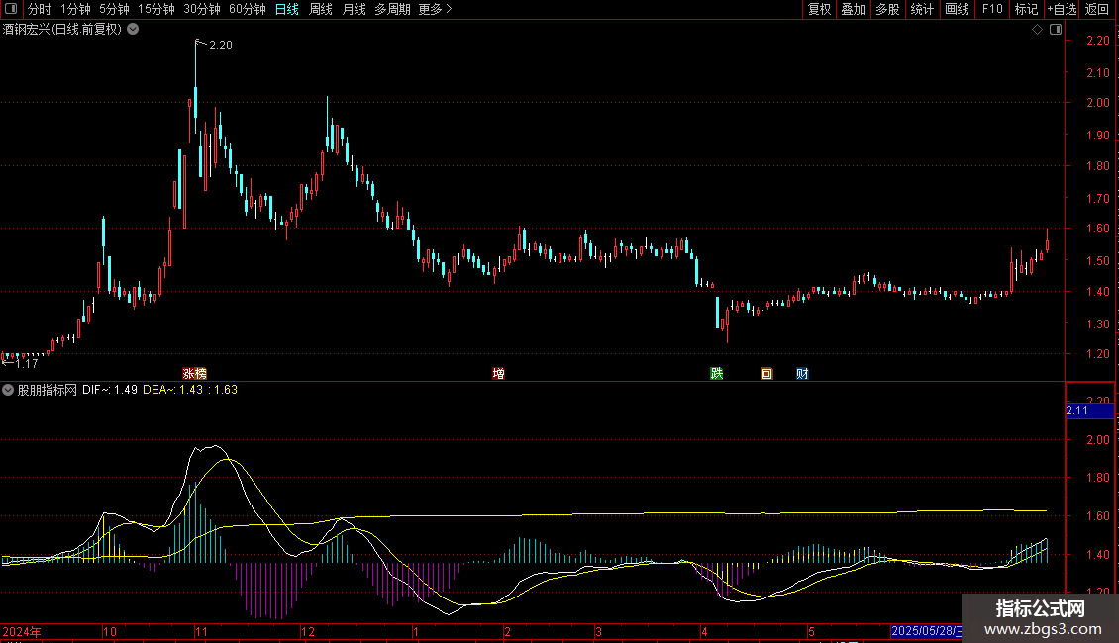Screen dimensions: 1119x643
Task: Click the 股朋指标网 indicator name
Action: [48, 390]
